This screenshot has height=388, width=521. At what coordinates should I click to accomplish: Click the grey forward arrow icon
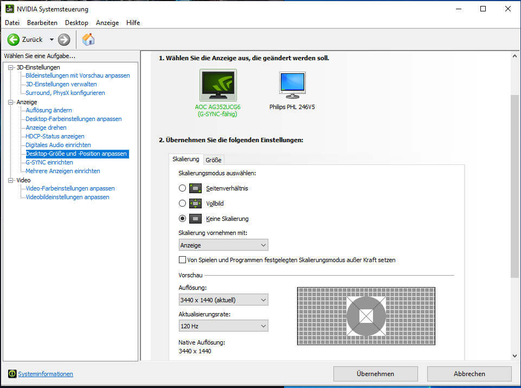point(64,40)
